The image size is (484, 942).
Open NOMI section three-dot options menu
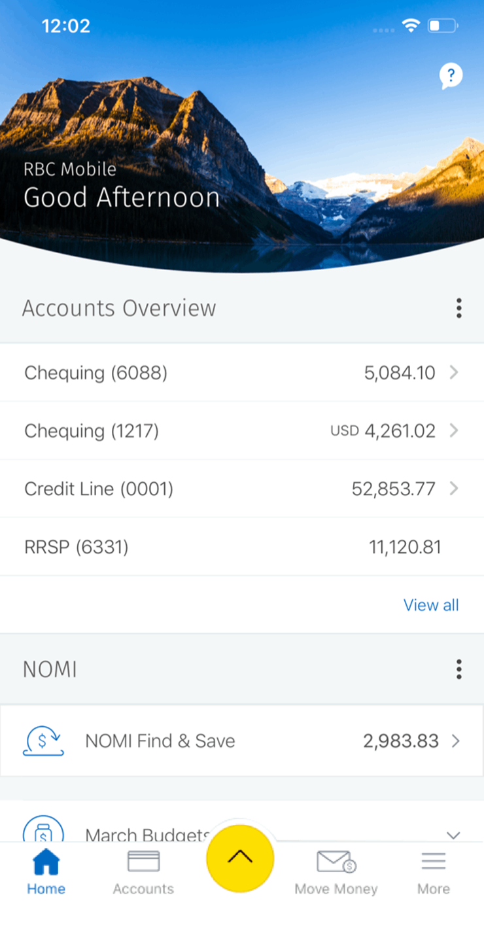(x=458, y=669)
